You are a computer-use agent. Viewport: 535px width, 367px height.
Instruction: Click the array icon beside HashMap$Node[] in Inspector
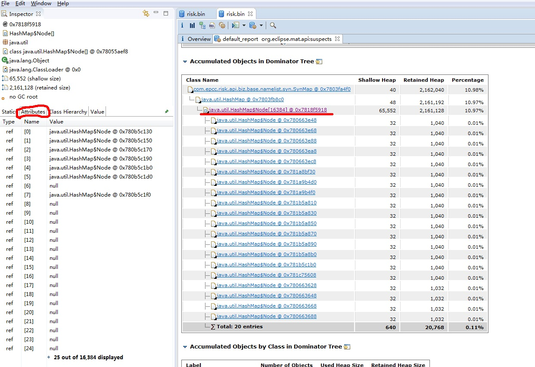click(5, 33)
